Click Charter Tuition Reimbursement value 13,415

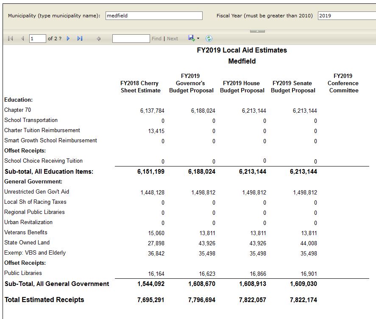pyautogui.click(x=156, y=131)
